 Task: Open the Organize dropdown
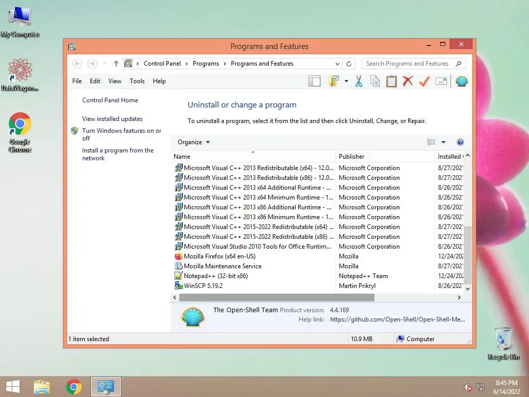(194, 142)
